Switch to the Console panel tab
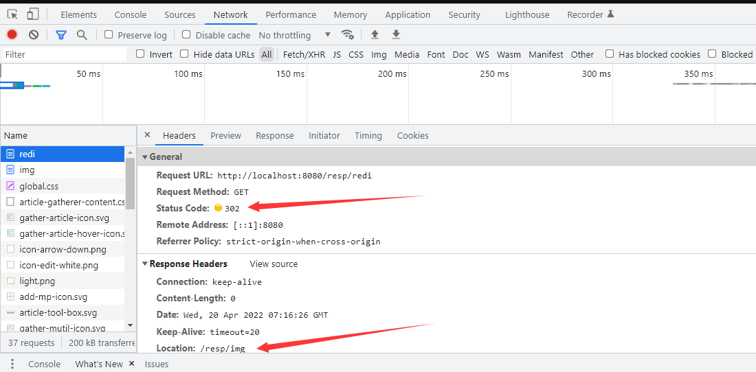The height and width of the screenshot is (372, 756). click(131, 14)
